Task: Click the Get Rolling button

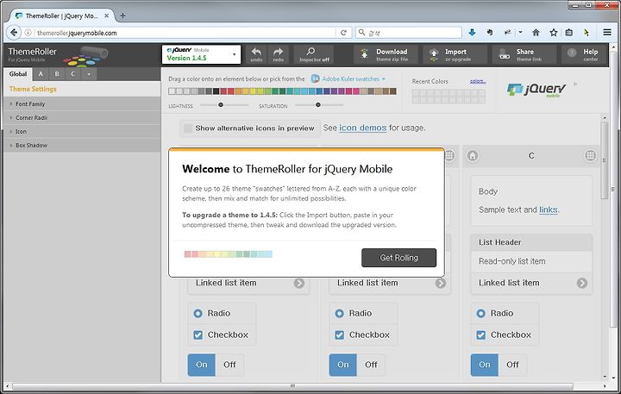Action: [398, 258]
